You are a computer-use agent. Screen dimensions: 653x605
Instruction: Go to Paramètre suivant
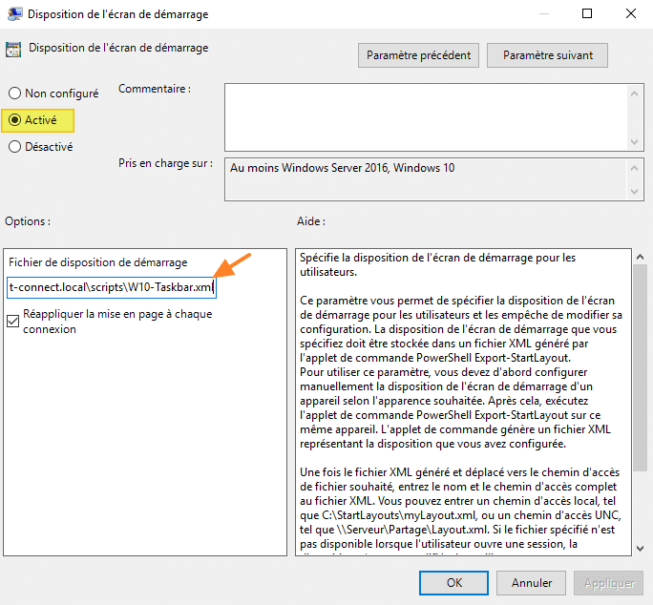547,55
